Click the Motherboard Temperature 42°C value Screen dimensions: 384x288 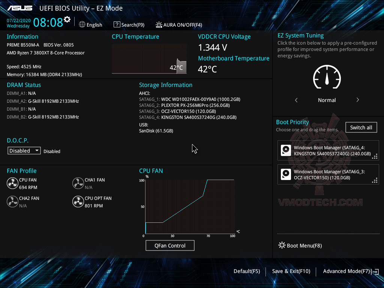207,69
